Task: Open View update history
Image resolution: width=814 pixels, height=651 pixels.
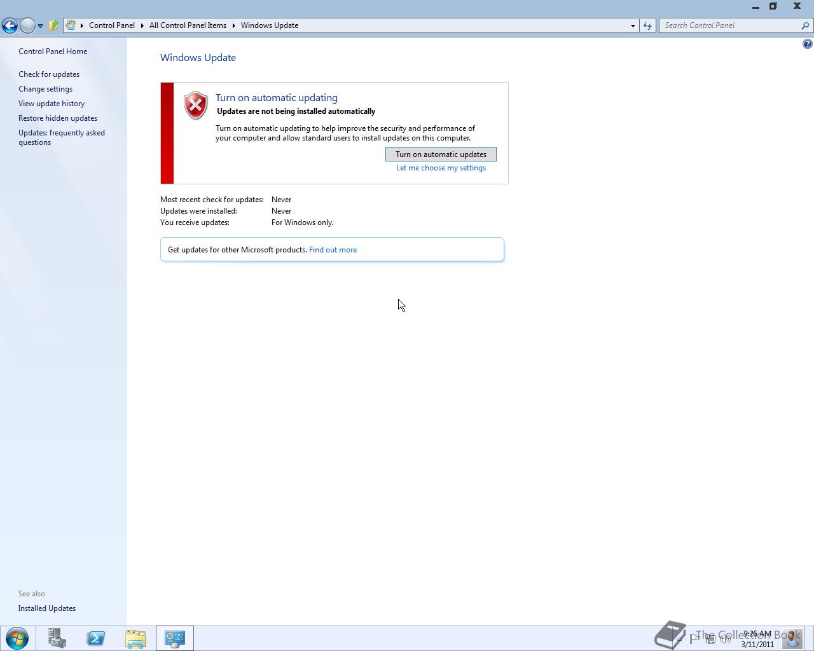Action: (52, 104)
